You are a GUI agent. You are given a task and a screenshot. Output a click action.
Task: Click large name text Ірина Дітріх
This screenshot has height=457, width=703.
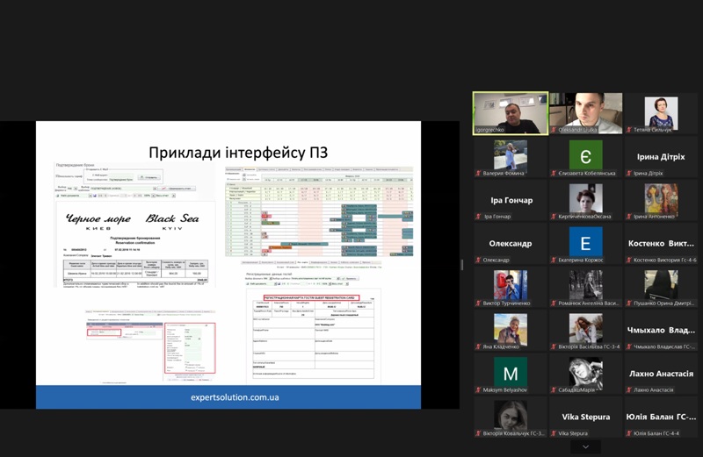(x=661, y=157)
